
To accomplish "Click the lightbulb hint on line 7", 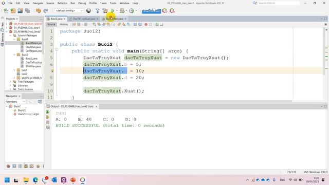I will point(52,71).
